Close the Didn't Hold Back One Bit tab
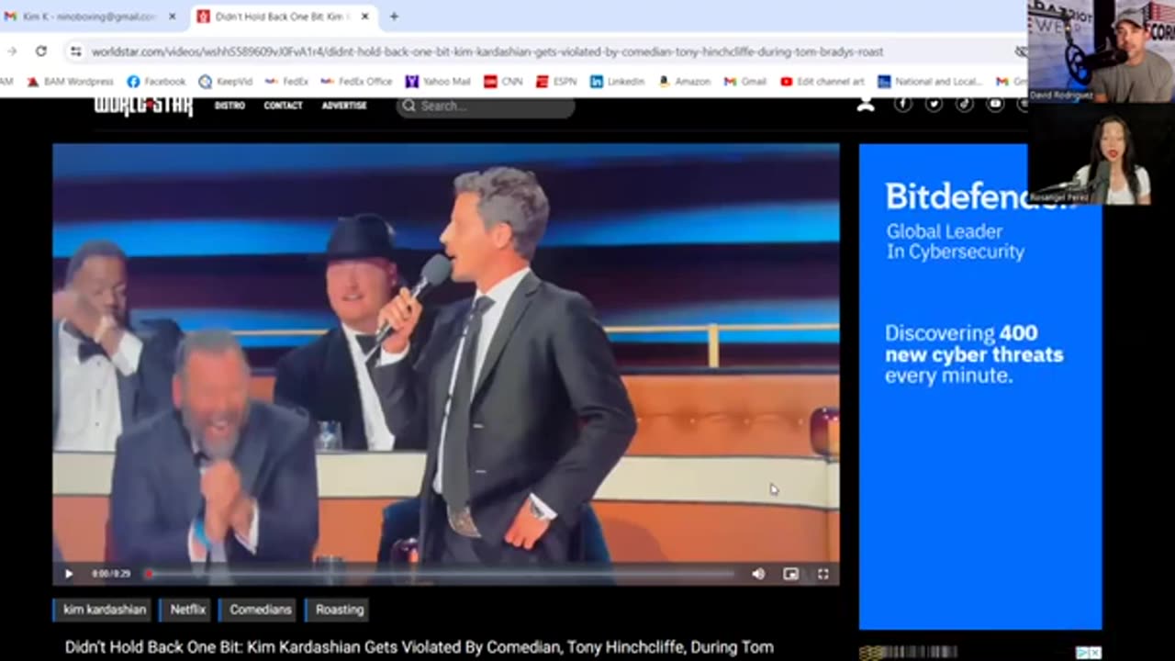 [364, 17]
